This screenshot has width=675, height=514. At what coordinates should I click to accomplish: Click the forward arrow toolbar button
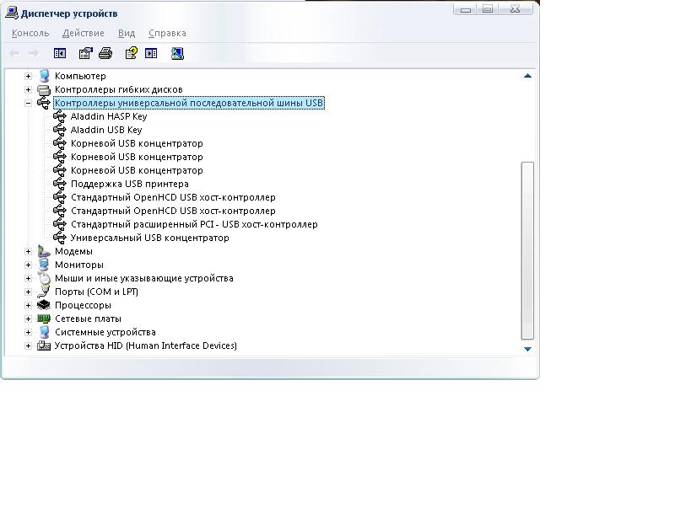[x=34, y=54]
